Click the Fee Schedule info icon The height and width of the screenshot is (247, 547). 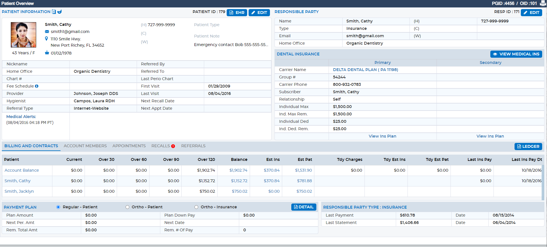point(37,86)
